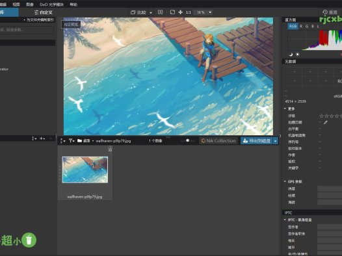Select the G histogram channel
The width and height of the screenshot is (342, 256).
coord(307,27)
